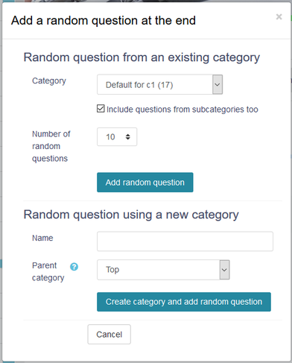Increase the number of random questions
292x363 pixels.
click(128, 135)
